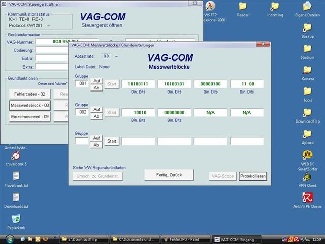Open the Studium folder icon
The height and width of the screenshot is (244, 325).
click(307, 49)
